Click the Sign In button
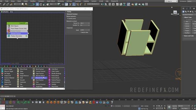The height and width of the screenshot is (110, 196). point(171,1)
